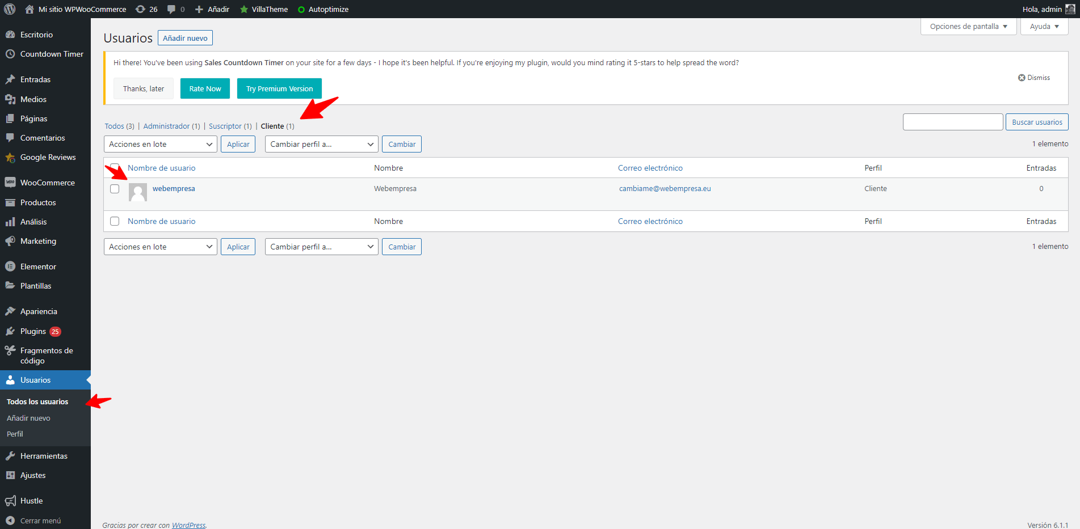Open the 26 updates icon

(140, 9)
